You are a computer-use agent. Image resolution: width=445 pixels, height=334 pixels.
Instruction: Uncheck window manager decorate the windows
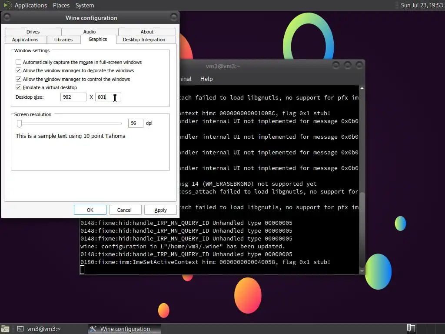coord(18,70)
